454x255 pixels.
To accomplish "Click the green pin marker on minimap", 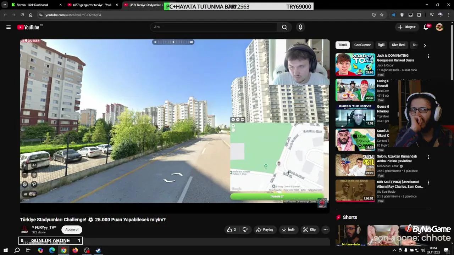I will pyautogui.click(x=266, y=166).
